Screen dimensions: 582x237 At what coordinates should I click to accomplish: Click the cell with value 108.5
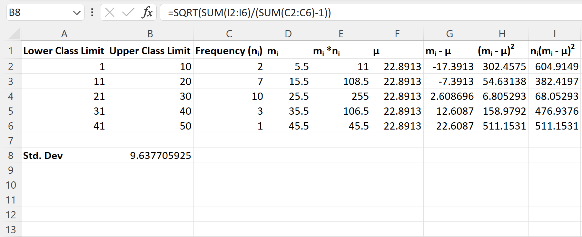click(x=341, y=81)
